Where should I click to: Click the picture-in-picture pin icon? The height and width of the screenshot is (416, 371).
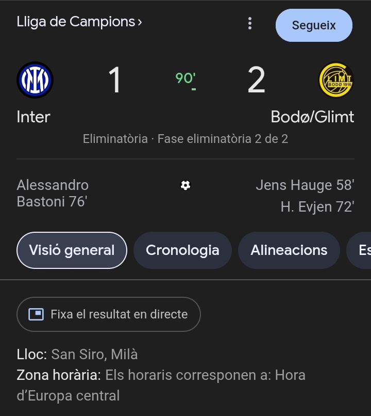[36, 314]
